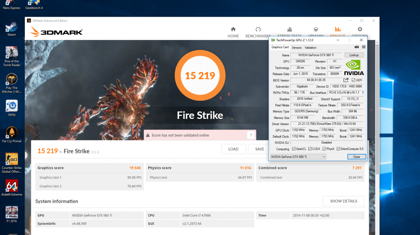Image resolution: width=420 pixels, height=235 pixels.
Task: Open the Nero Express desktop shortcut
Action: pyautogui.click(x=12, y=5)
